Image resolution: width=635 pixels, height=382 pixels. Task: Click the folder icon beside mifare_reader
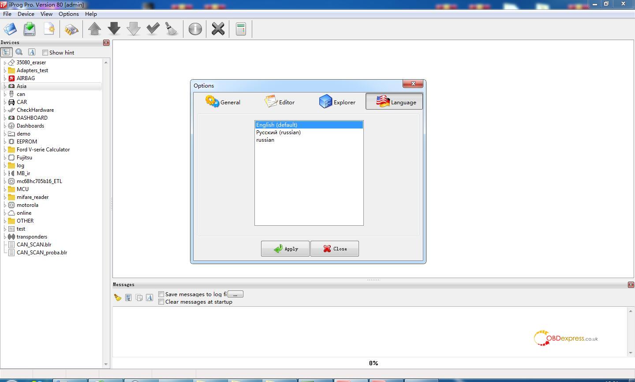[x=11, y=197]
